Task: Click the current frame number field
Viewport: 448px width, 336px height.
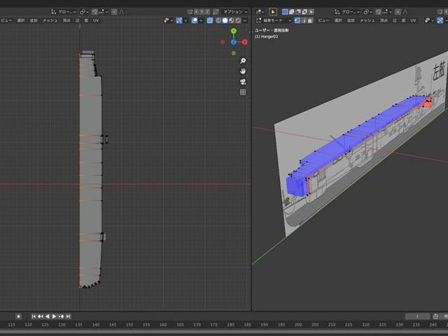Action: point(417,316)
